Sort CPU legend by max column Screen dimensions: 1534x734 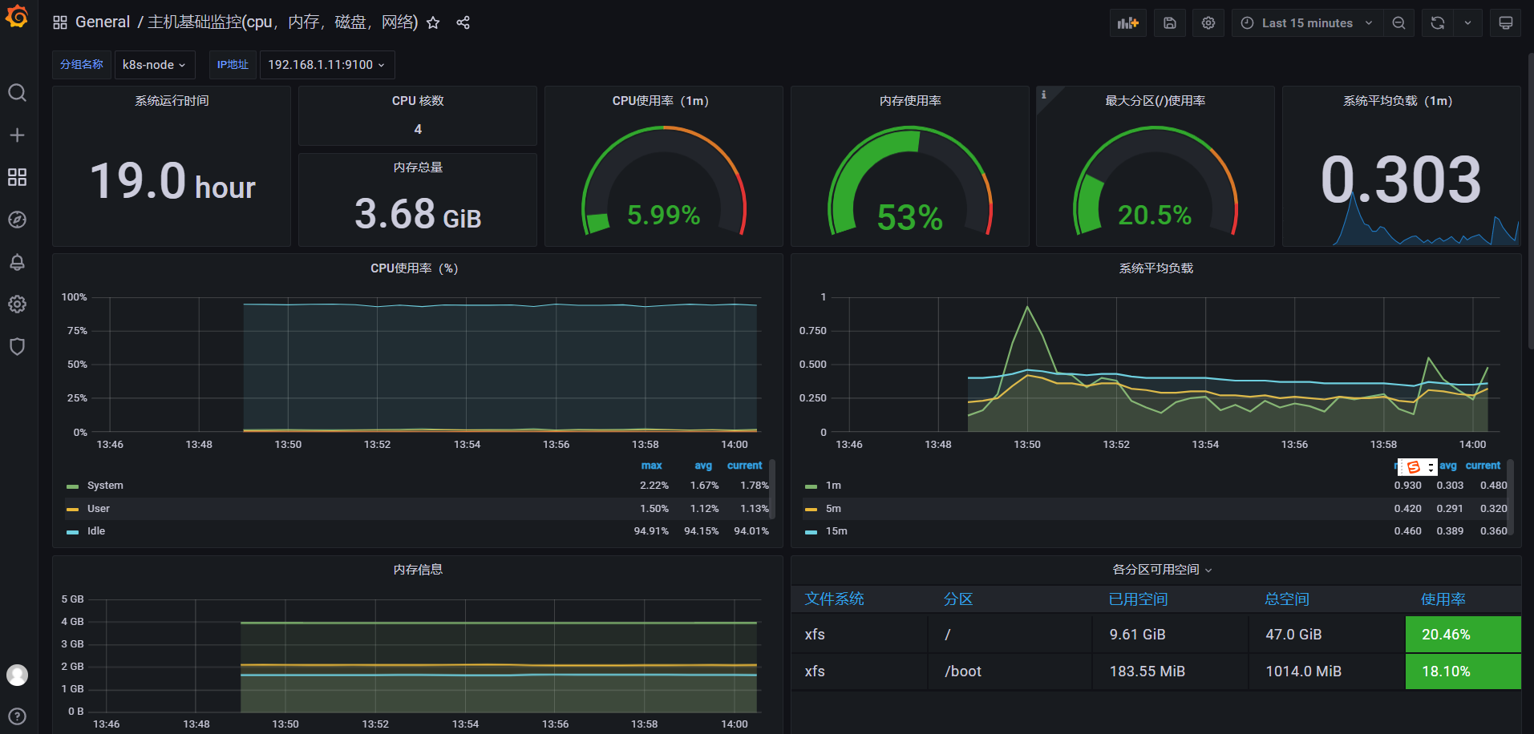point(651,466)
